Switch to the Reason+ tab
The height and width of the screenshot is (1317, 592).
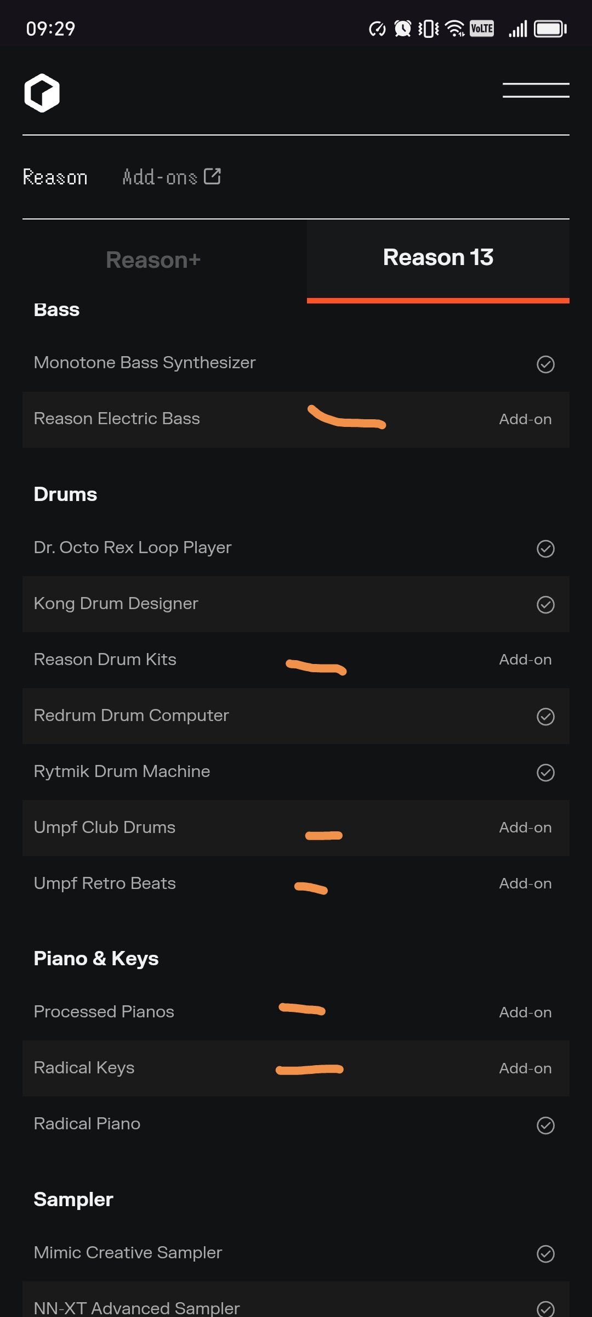point(153,260)
